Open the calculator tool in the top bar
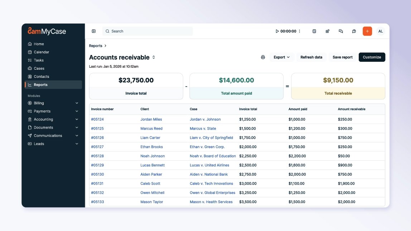Screen dimensions: 411x231 point(314,31)
